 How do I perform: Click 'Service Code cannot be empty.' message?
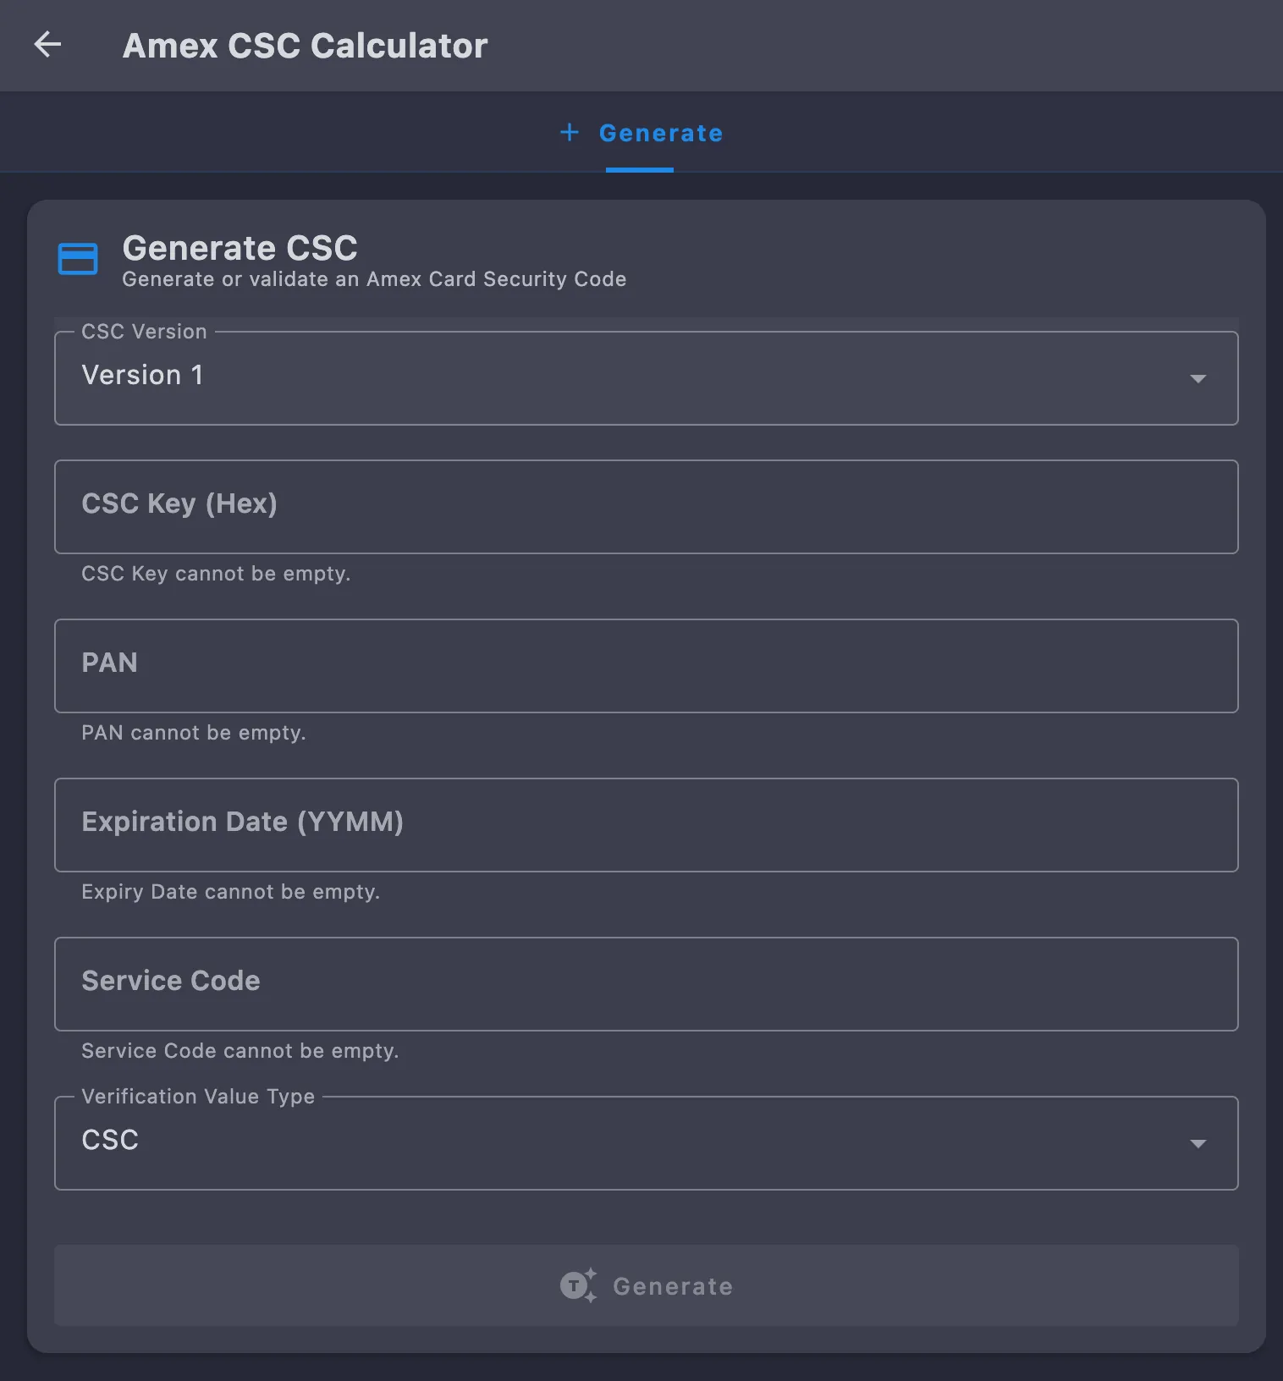(240, 1051)
